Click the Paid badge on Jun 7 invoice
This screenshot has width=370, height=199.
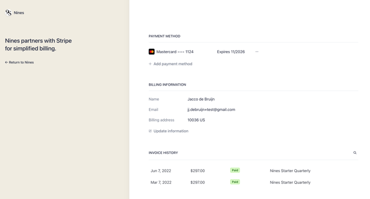(x=235, y=170)
